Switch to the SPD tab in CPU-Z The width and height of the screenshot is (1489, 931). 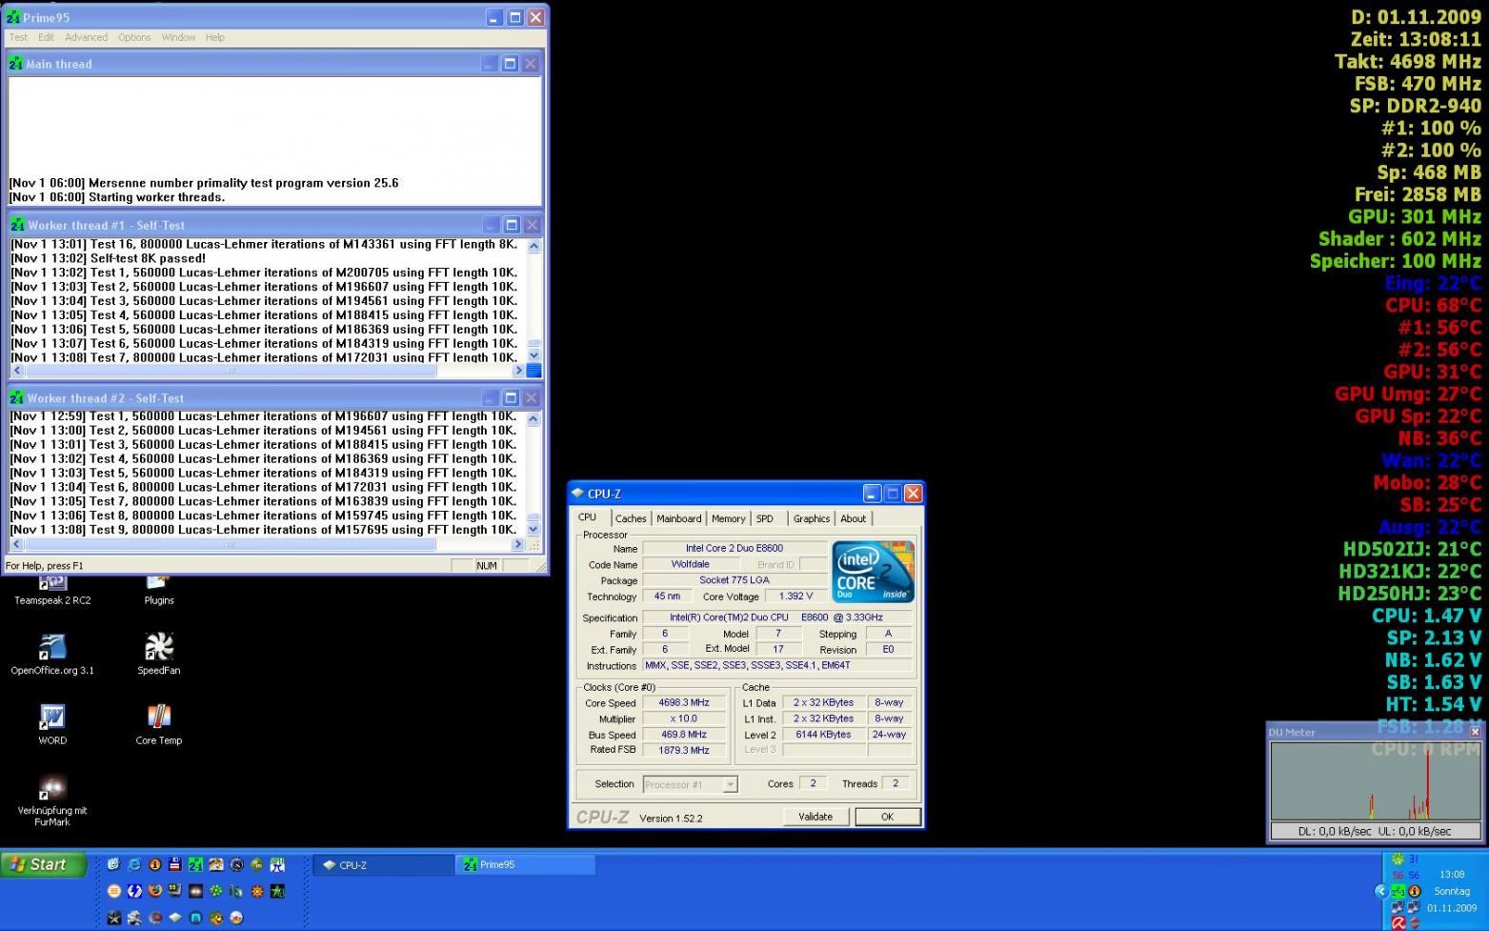click(x=765, y=518)
